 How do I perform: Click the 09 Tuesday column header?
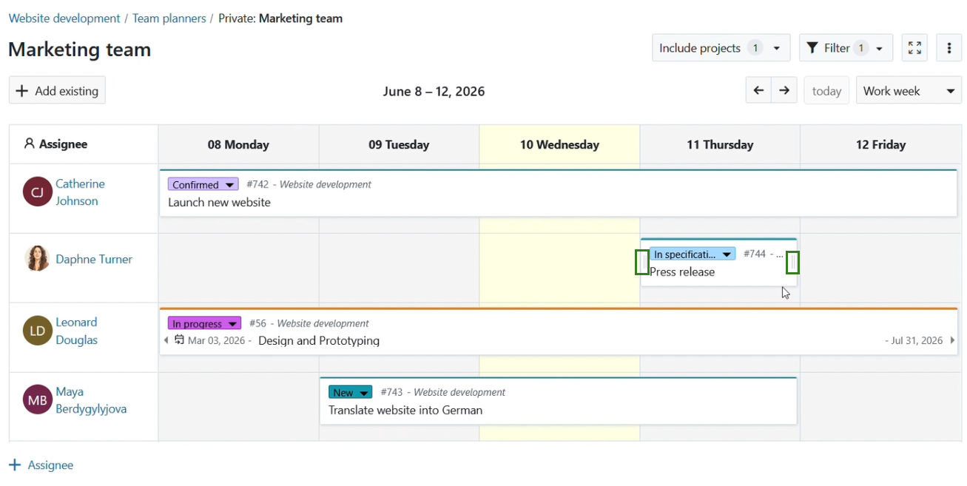pyautogui.click(x=399, y=144)
